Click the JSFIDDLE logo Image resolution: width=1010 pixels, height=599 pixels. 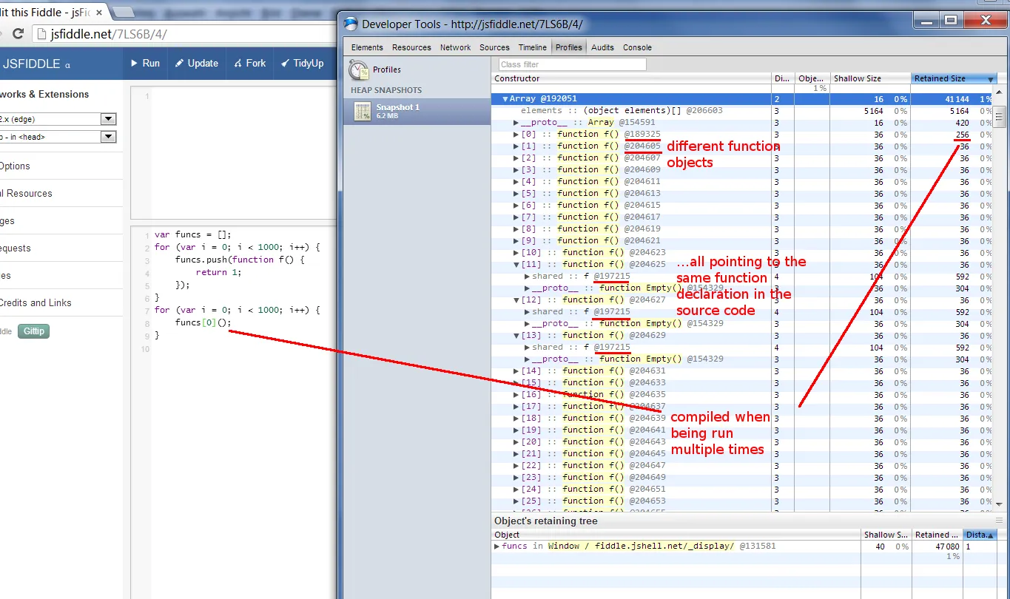[x=36, y=64]
